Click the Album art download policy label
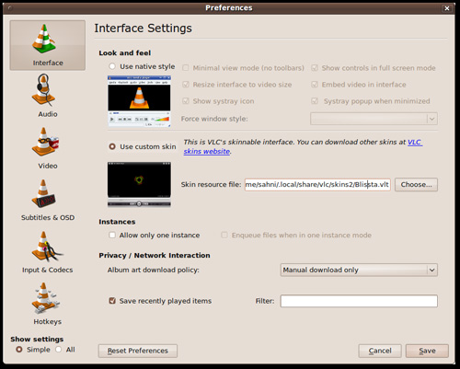The width and height of the screenshot is (460, 369). coord(154,270)
